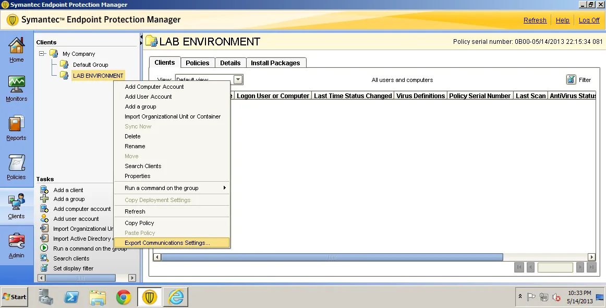
Task: Click the Symantec shield taskbar button
Action: 150,297
